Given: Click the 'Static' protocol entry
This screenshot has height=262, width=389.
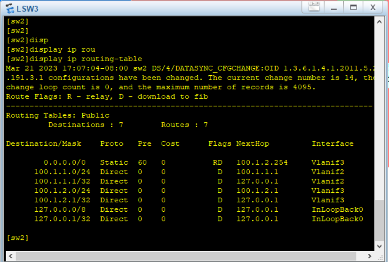Looking at the screenshot, I should [114, 162].
